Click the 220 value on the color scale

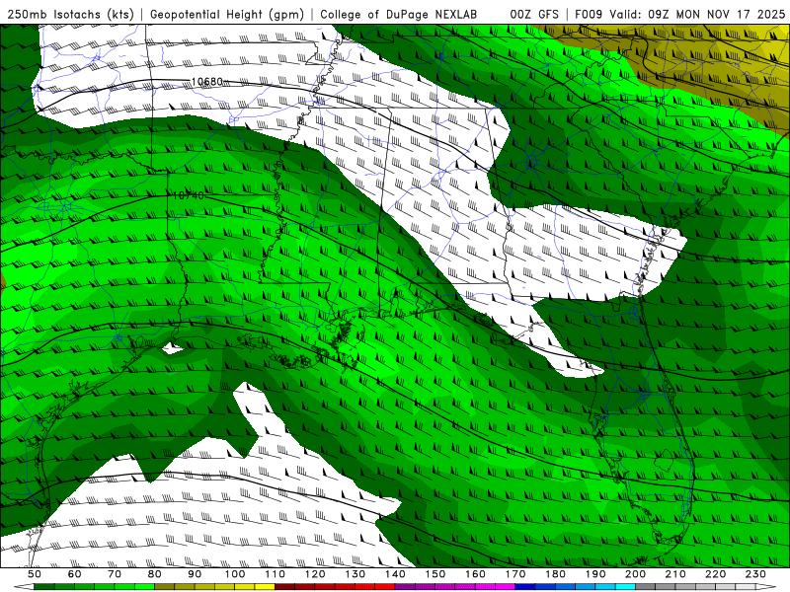tap(716, 574)
